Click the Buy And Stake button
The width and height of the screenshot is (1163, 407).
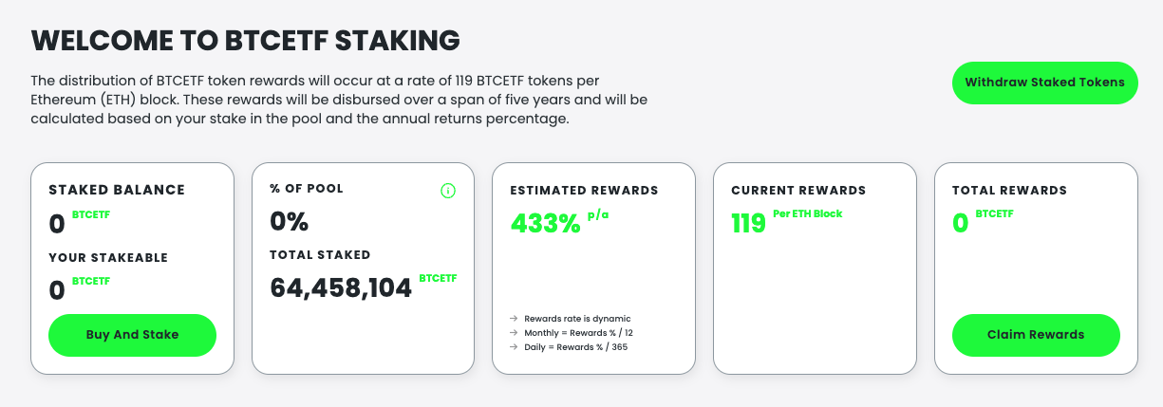[132, 335]
